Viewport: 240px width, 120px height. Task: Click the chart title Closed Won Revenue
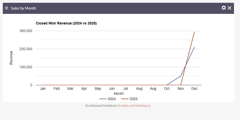click(66, 23)
